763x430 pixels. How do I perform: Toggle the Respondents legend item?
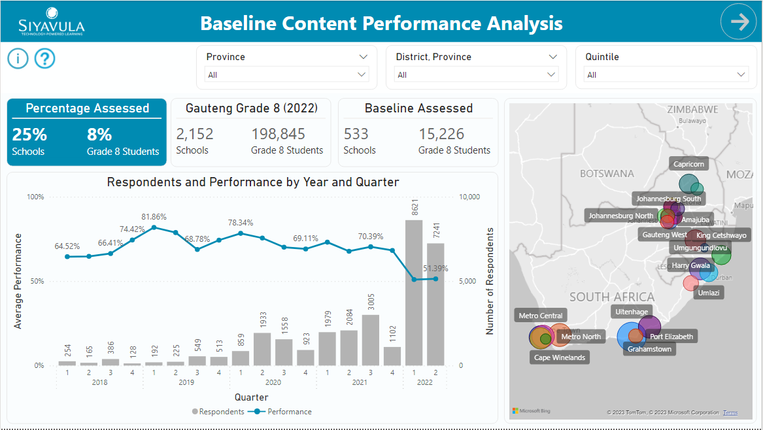click(218, 412)
